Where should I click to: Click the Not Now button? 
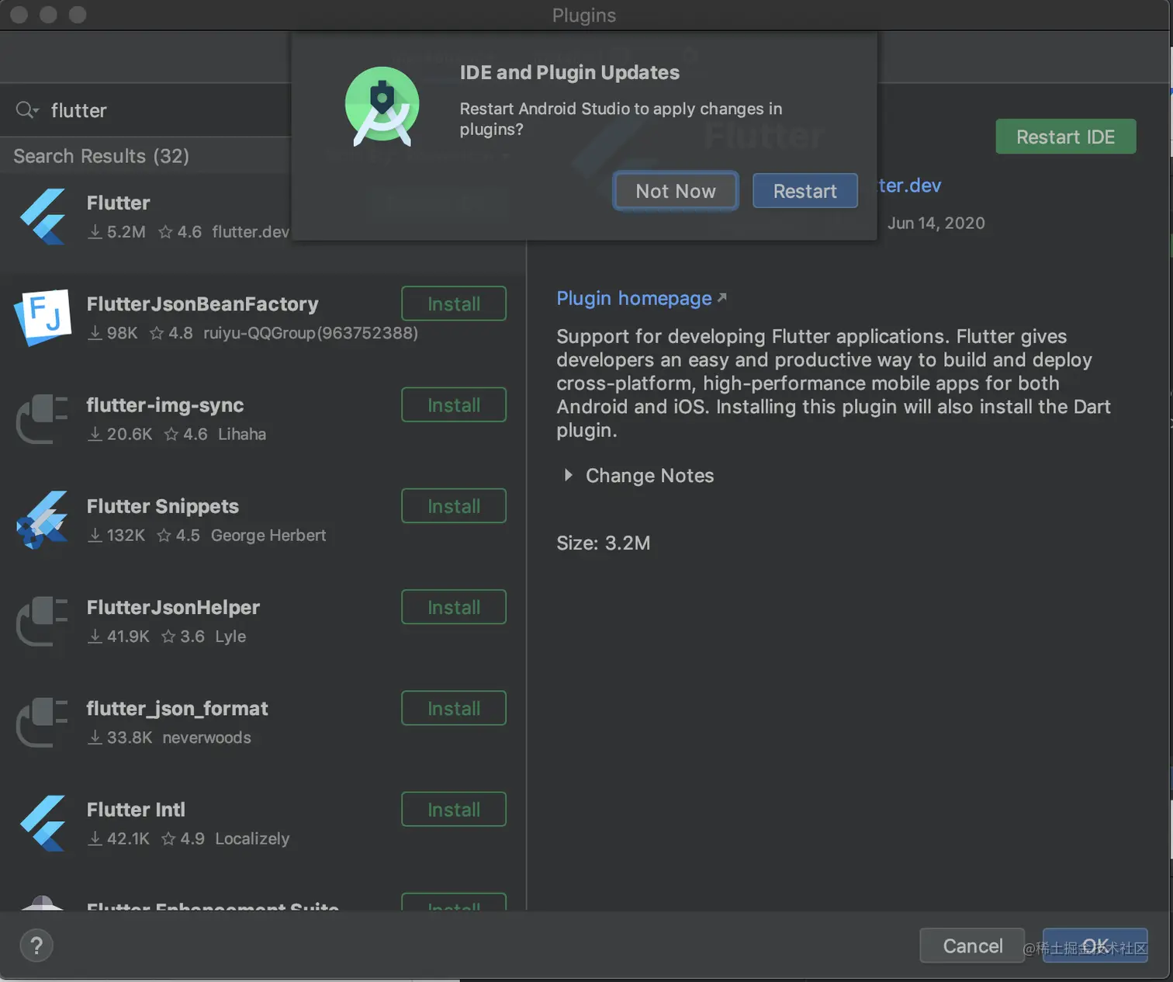(x=676, y=191)
